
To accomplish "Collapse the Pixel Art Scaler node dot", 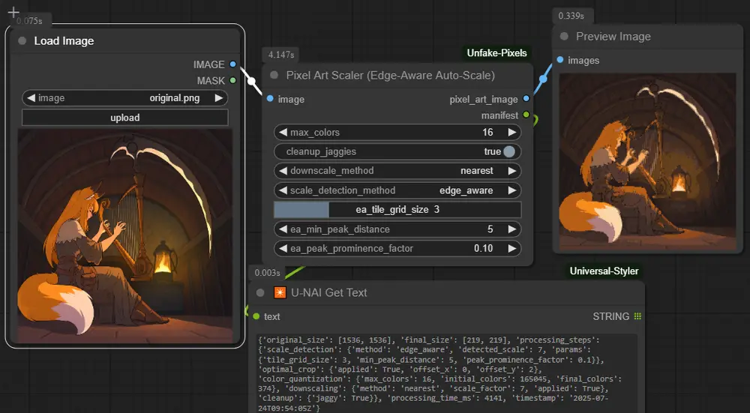I will click(x=274, y=75).
